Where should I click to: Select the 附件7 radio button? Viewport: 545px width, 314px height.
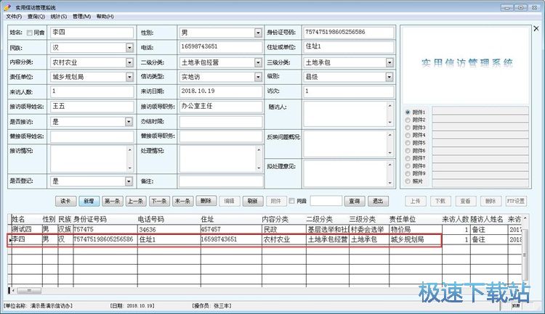click(x=408, y=158)
